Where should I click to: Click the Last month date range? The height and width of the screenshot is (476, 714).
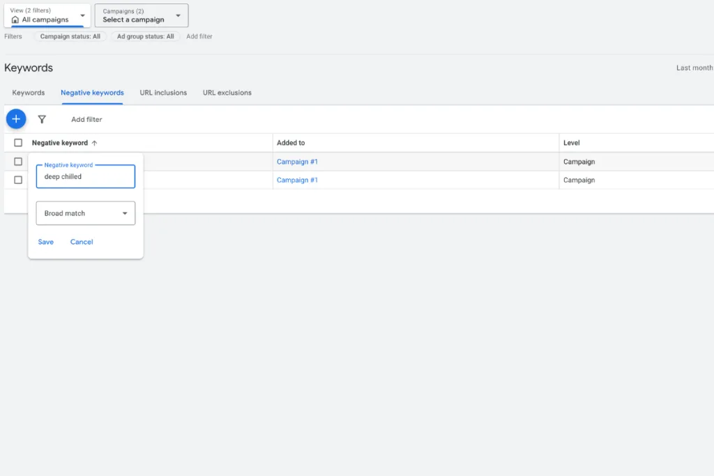694,68
